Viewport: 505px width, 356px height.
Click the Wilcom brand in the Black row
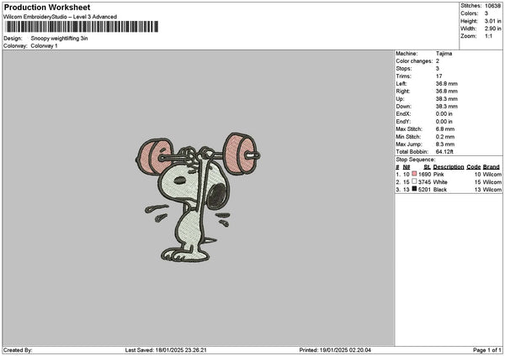tap(492, 190)
